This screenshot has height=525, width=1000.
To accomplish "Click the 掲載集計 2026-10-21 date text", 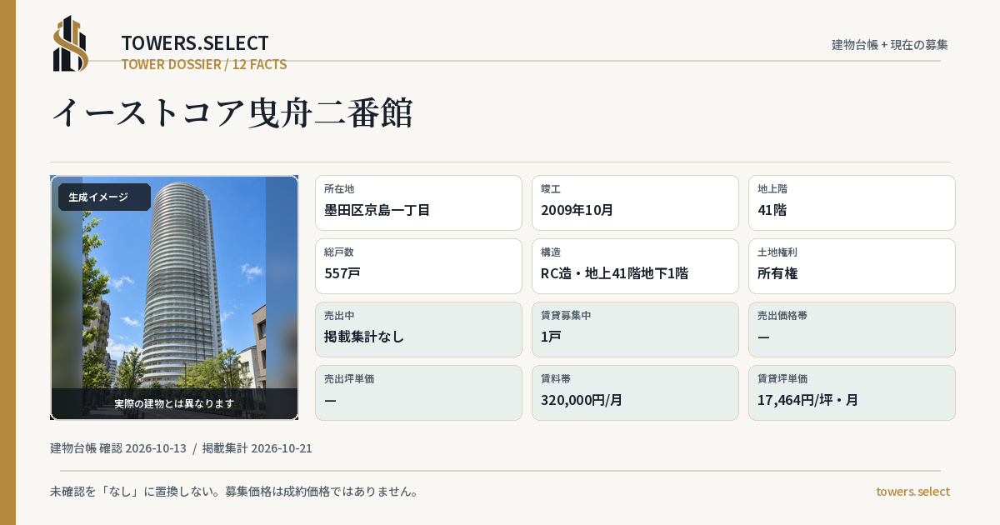I will pos(257,448).
